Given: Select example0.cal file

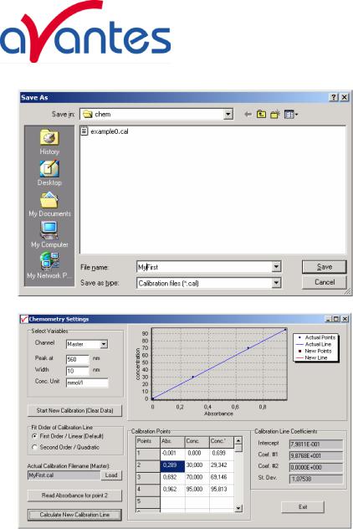Looking at the screenshot, I should [x=105, y=131].
